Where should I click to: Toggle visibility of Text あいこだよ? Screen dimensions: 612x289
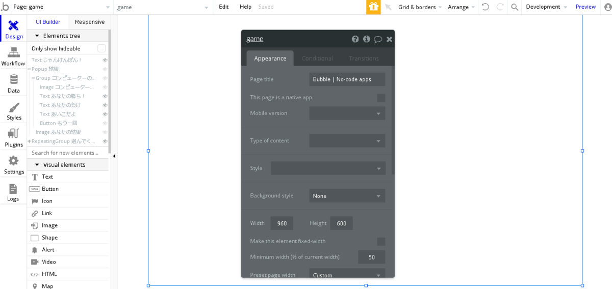point(105,114)
